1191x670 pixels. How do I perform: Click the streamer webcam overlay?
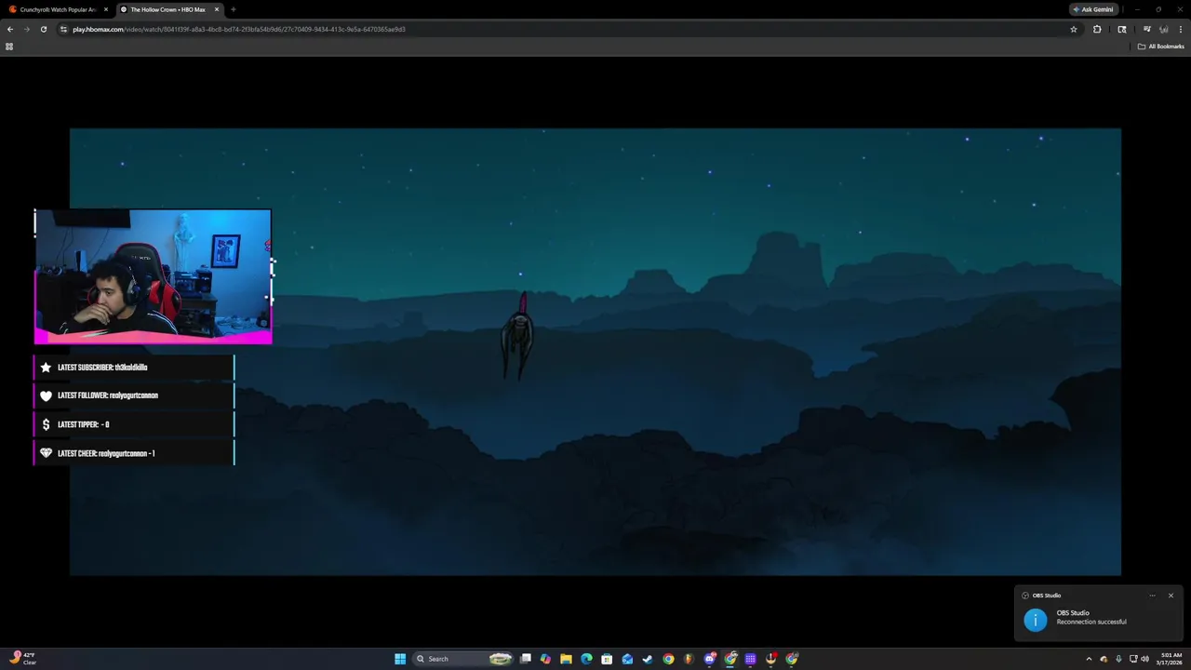(153, 276)
